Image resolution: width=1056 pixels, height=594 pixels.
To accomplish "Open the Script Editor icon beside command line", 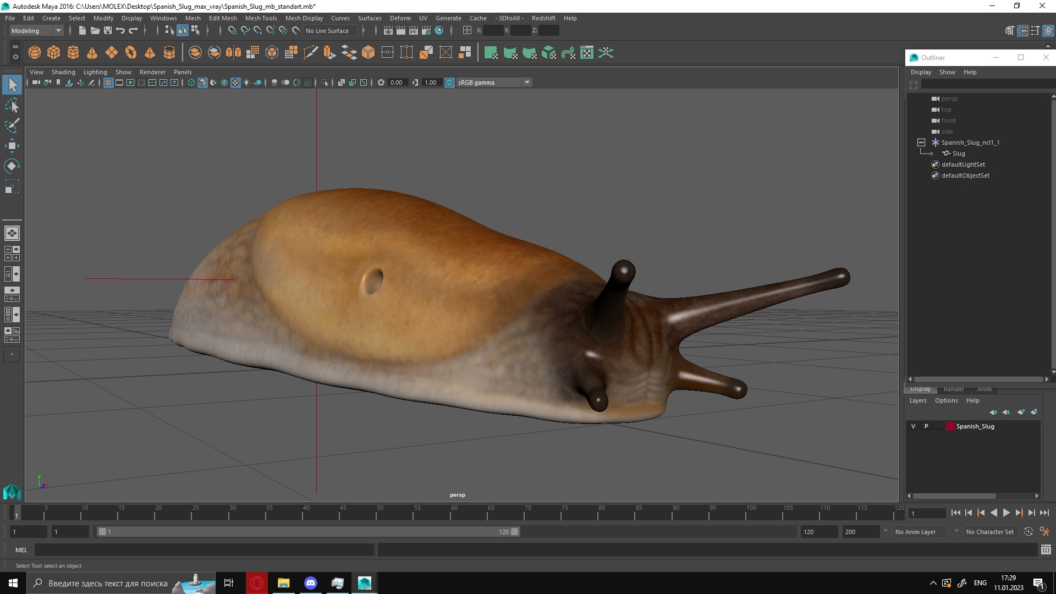I will pyautogui.click(x=1046, y=549).
